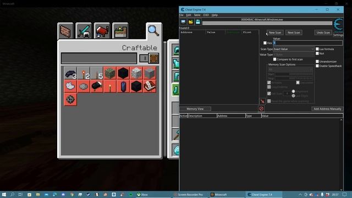
Task: Click the New Scan button
Action: pos(275,32)
